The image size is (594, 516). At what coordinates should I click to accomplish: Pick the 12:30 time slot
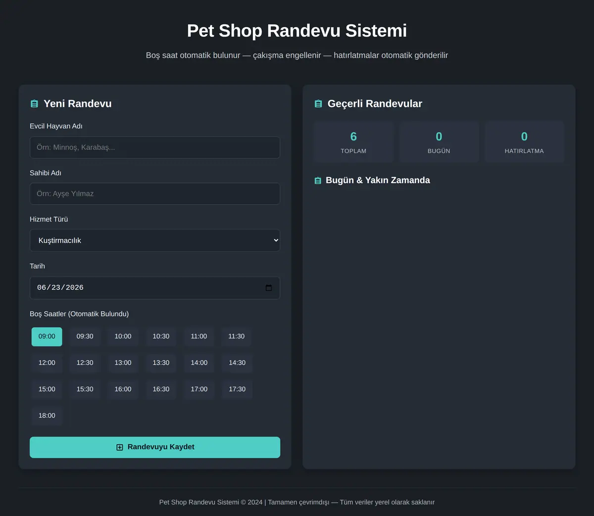85,363
